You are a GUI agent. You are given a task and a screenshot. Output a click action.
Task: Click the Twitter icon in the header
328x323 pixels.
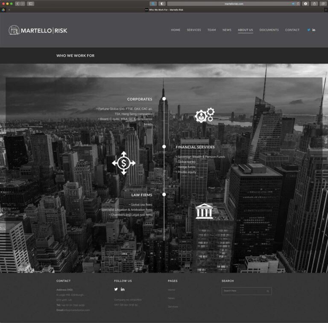click(309, 30)
